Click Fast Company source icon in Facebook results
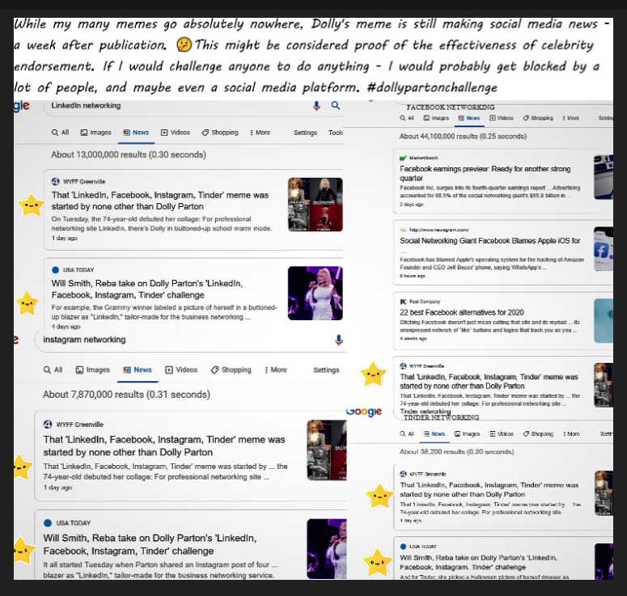 pos(403,302)
